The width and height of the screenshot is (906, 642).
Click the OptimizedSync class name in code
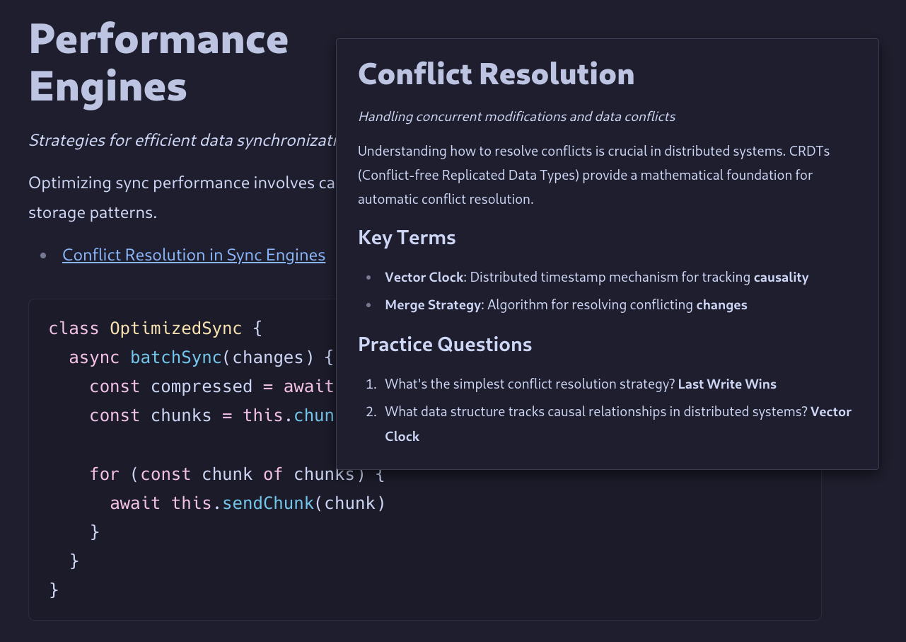click(175, 328)
